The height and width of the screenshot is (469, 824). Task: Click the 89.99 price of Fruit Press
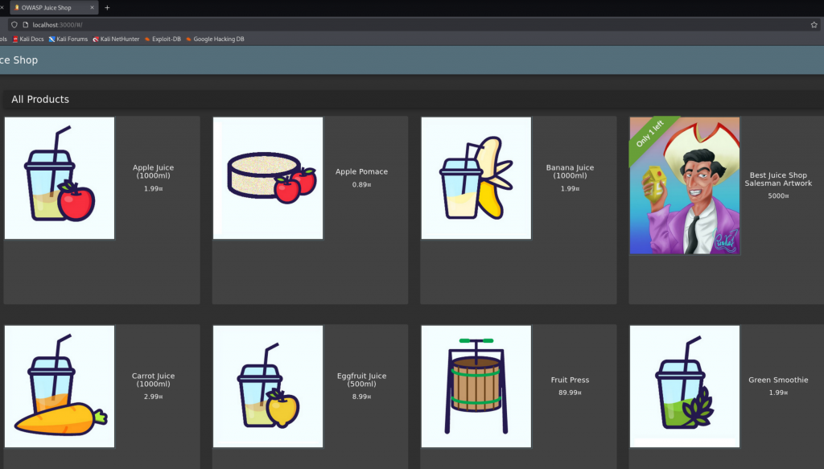[x=571, y=393]
